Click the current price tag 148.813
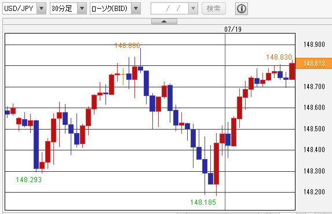This screenshot has width=332, height=214. pos(314,63)
